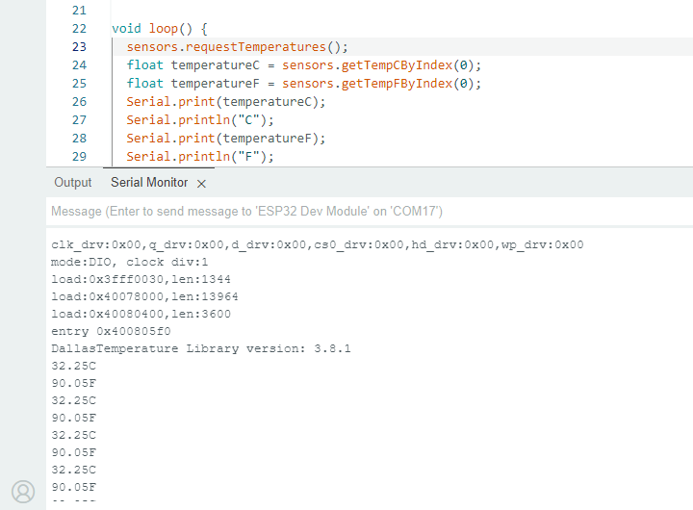Click the Serial.print(temperatureC) line
This screenshot has width=693, height=510.
pos(226,102)
